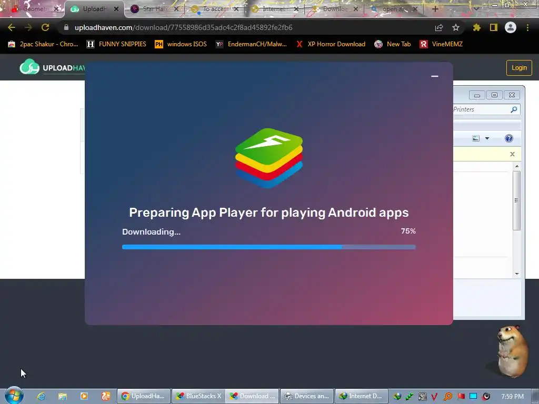Open the VineMEMZ bookmark
The image size is (539, 404).
click(x=441, y=44)
